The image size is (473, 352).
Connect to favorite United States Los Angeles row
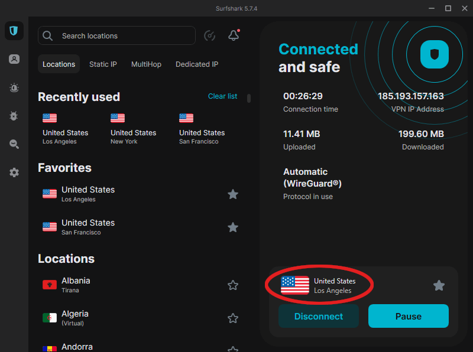[140, 194]
